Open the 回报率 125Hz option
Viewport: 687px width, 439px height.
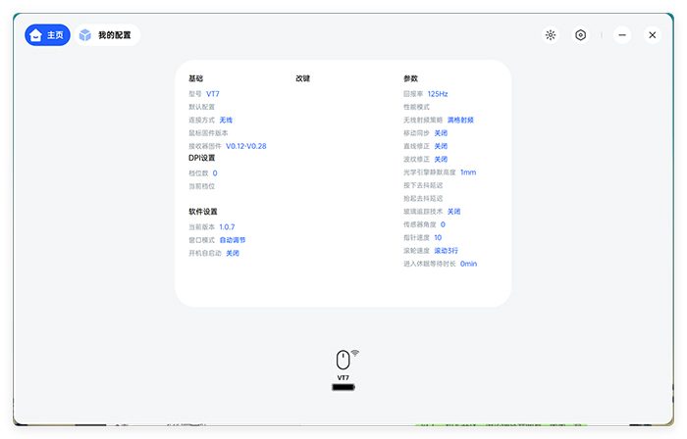tap(437, 94)
